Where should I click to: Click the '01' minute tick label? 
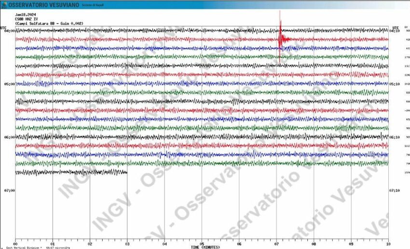tap(53, 244)
